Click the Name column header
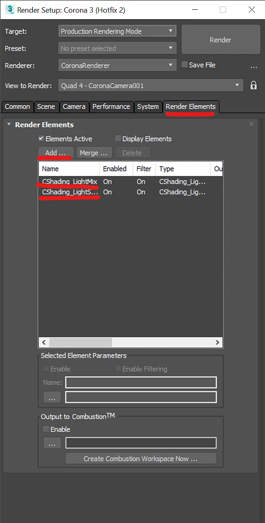The image size is (265, 523). 69,169
